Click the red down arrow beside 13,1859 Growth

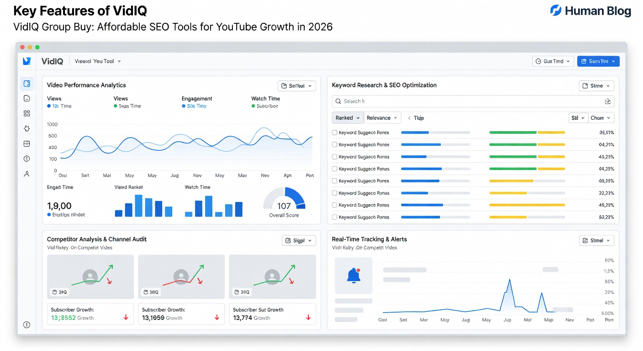click(217, 318)
